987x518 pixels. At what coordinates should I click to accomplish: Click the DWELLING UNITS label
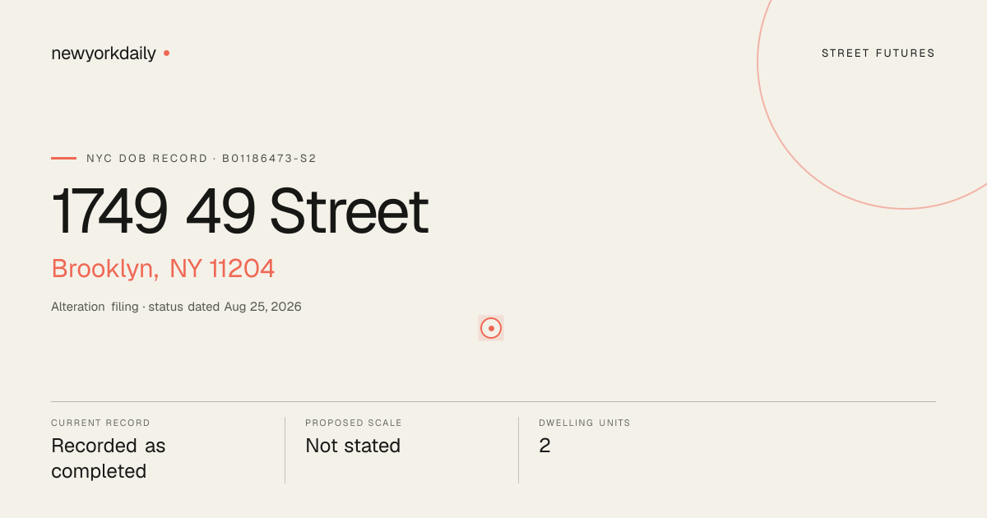pyautogui.click(x=585, y=423)
